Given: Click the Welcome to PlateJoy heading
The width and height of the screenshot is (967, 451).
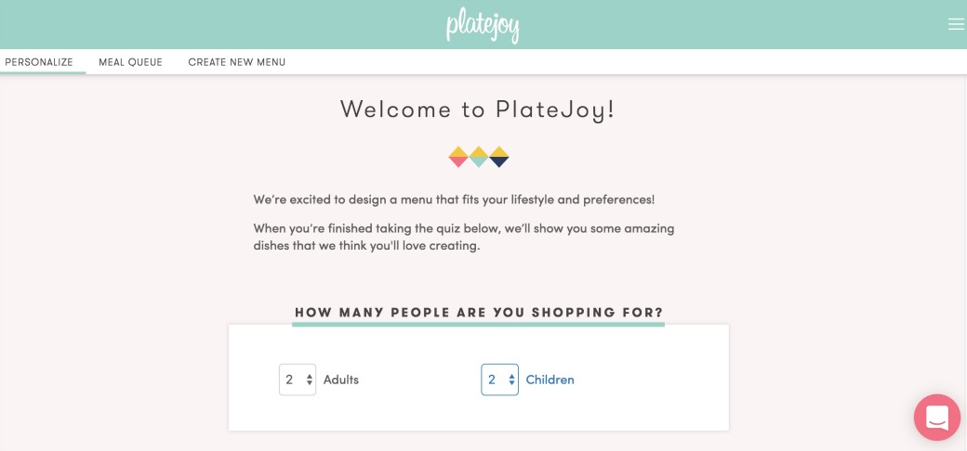Looking at the screenshot, I should point(478,110).
